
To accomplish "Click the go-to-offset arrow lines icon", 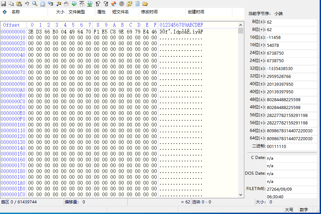I will pyautogui.click(x=51, y=4).
